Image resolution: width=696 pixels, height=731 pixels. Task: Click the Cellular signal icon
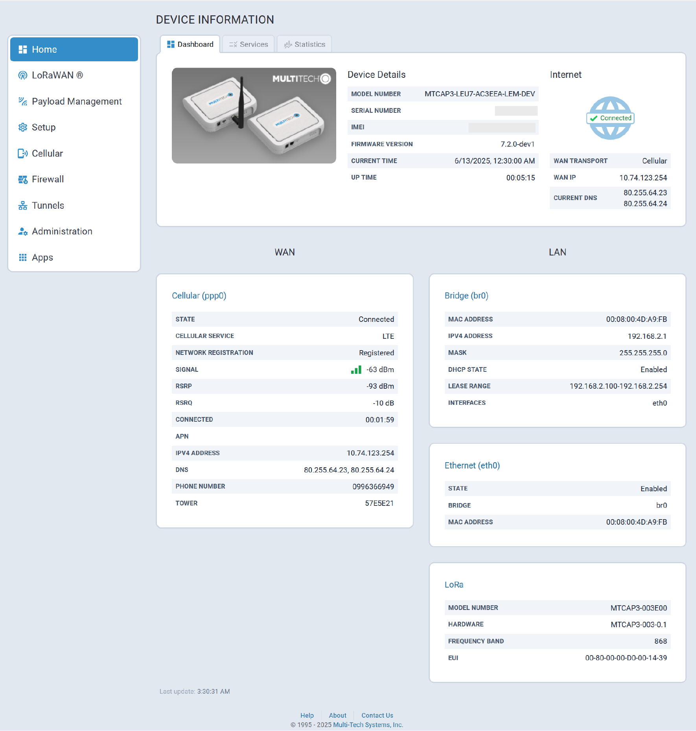click(x=23, y=154)
